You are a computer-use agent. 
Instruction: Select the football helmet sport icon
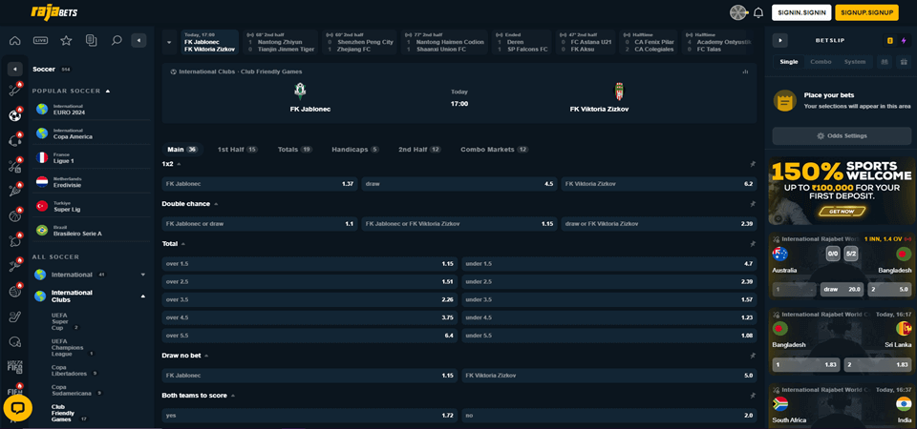point(14,341)
